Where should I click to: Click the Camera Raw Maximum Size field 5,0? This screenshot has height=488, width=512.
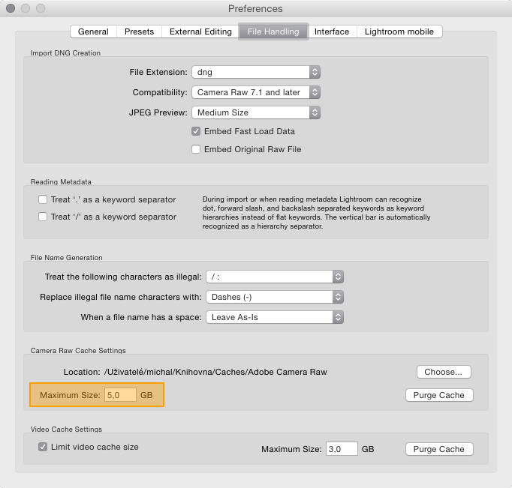(120, 395)
